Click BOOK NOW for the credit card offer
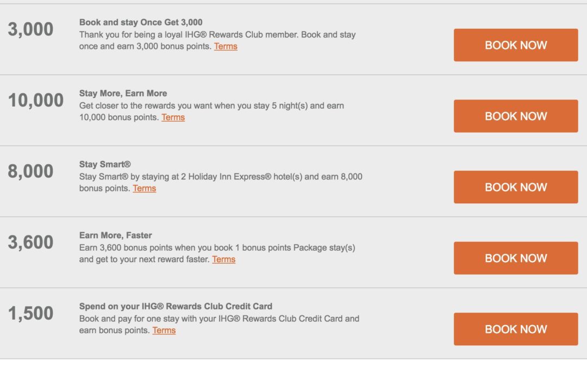The height and width of the screenshot is (367, 587). coord(515,329)
